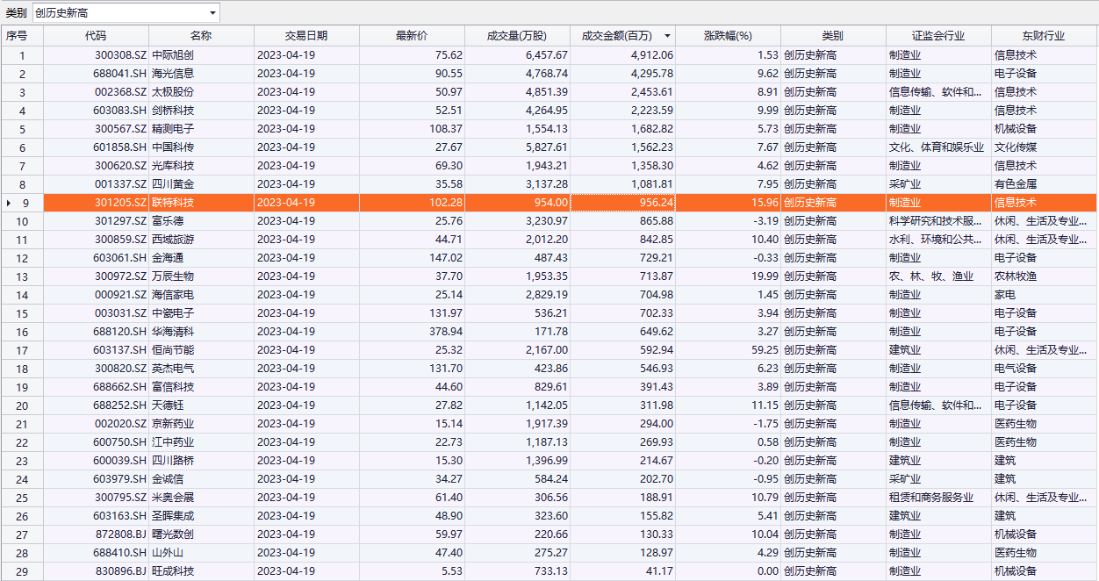Select the 中际旭创 stock name cell

173,55
